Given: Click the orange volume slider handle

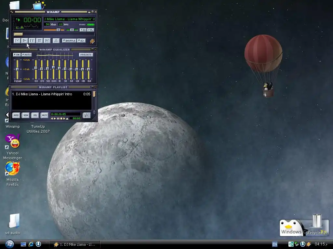Looking at the screenshot, I should coord(58,30).
